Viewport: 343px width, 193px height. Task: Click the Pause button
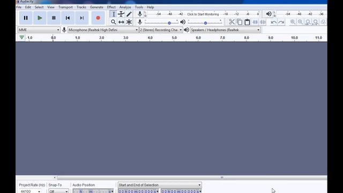(x=26, y=18)
